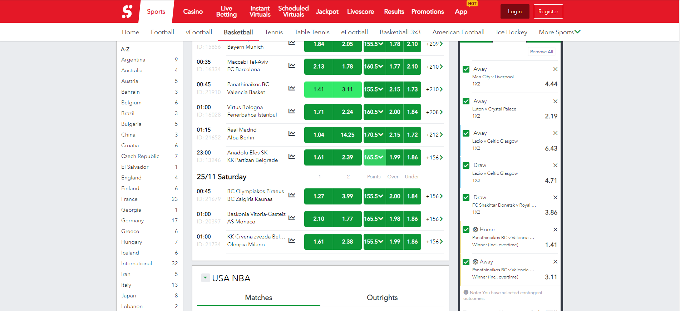Open 170.5 points dropdown for Real Madrid
Image resolution: width=680 pixels, height=311 pixels.
click(374, 135)
